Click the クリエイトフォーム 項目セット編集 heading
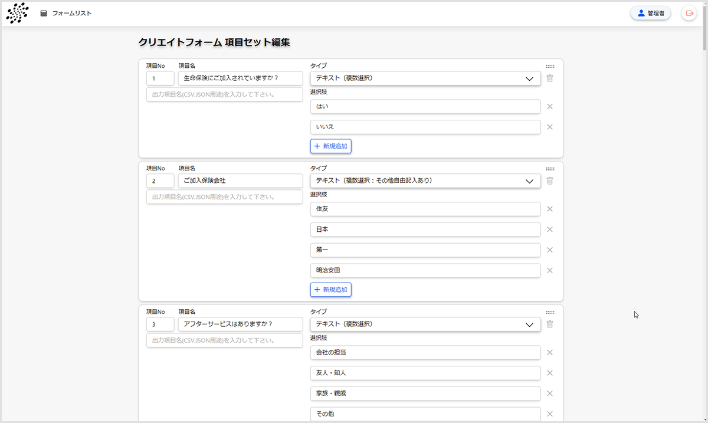This screenshot has width=708, height=423. (x=214, y=42)
